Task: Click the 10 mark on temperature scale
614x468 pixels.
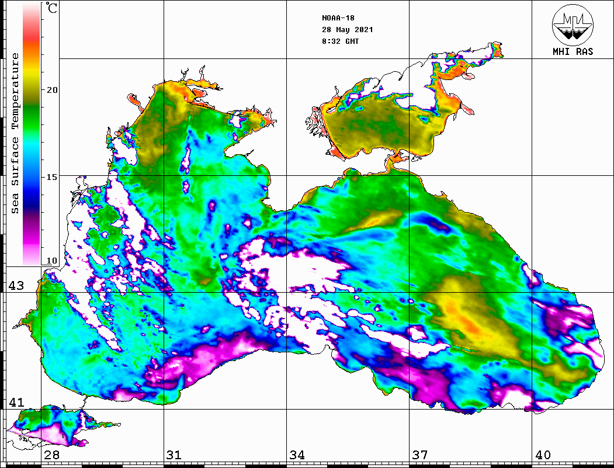Action: point(51,261)
